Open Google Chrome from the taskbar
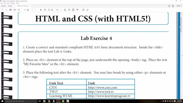This screenshot has width=183, height=103. coord(49,101)
